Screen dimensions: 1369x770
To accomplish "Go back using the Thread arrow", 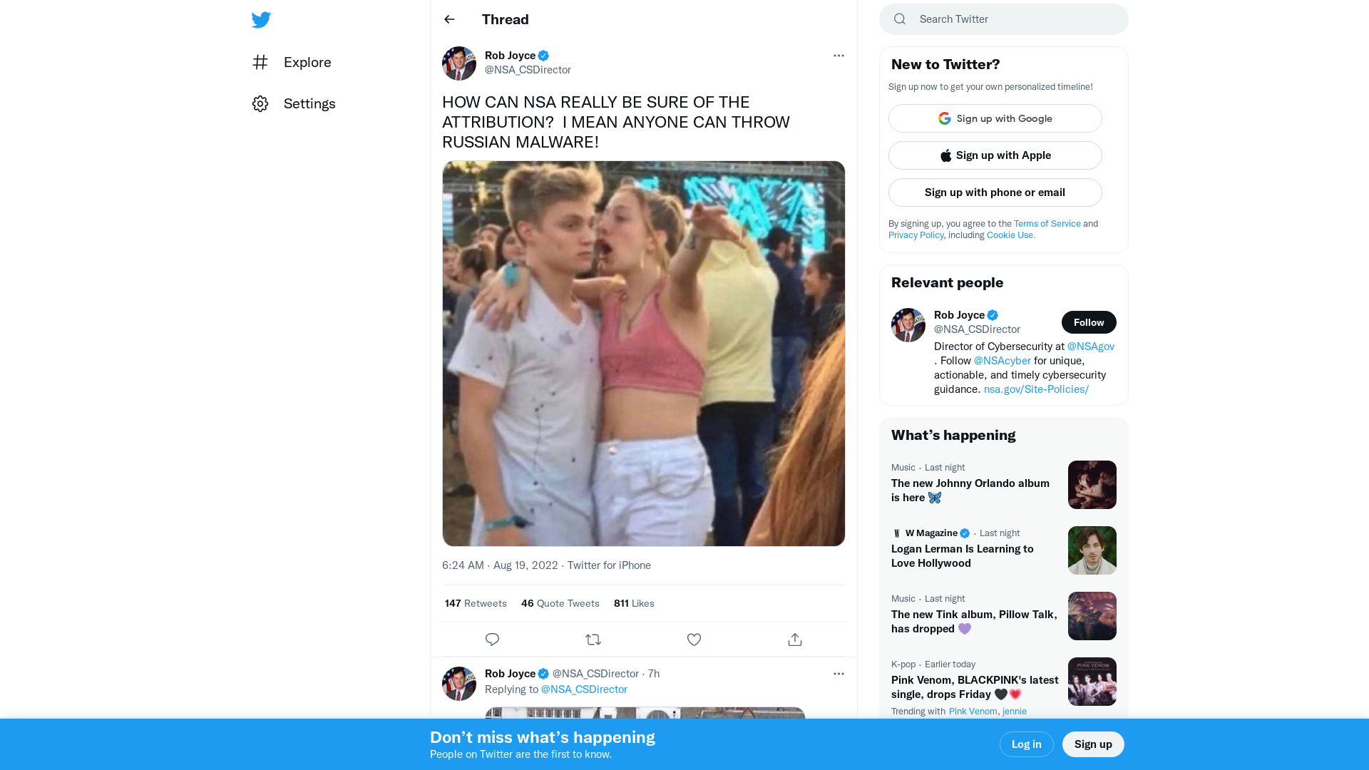I will [x=449, y=19].
